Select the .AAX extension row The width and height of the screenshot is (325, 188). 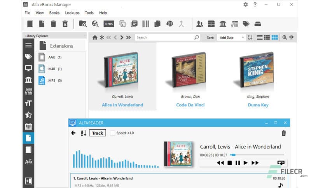click(61, 57)
